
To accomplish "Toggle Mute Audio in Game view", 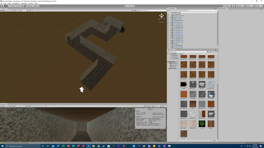I will (147, 106).
